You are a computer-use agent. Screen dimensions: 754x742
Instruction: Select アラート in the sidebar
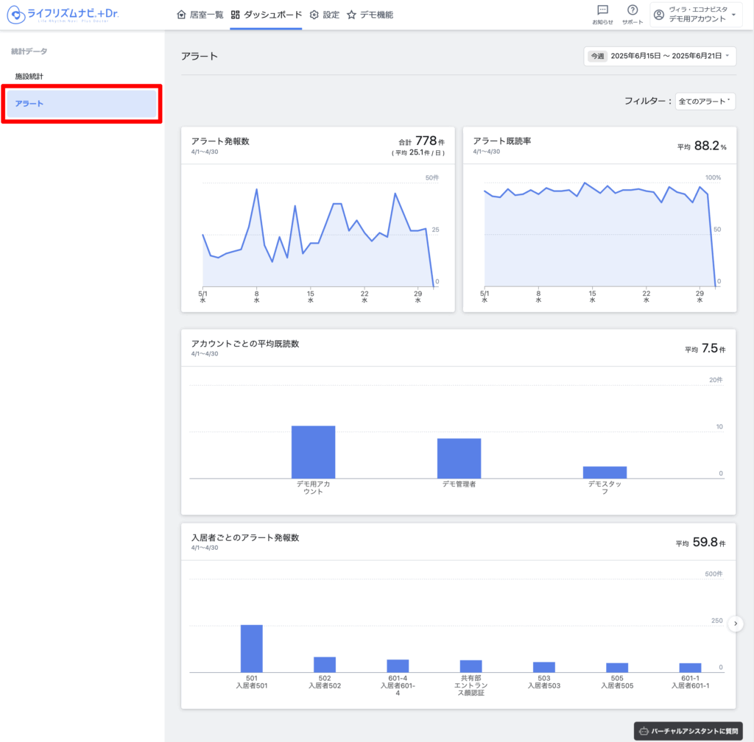[x=82, y=104]
